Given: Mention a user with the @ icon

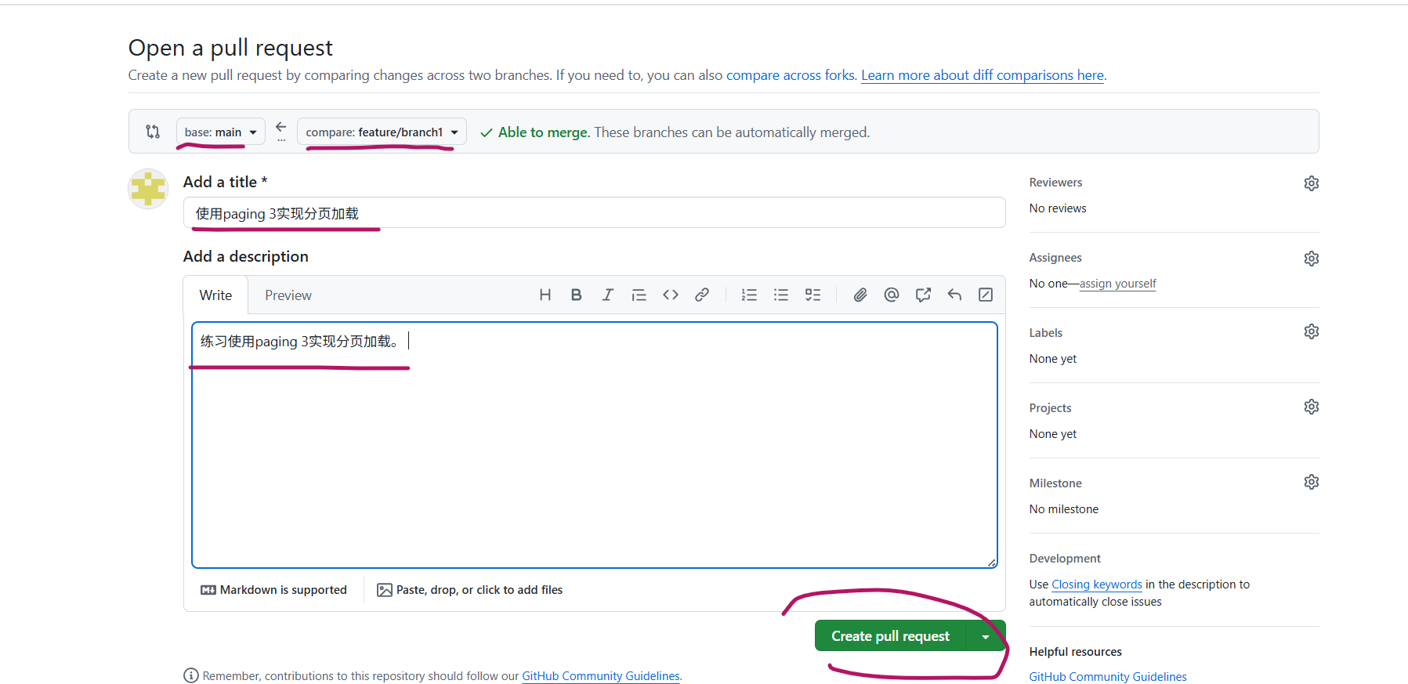Looking at the screenshot, I should [892, 295].
